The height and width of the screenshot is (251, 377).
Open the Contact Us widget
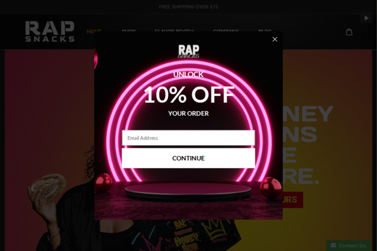[x=349, y=246]
